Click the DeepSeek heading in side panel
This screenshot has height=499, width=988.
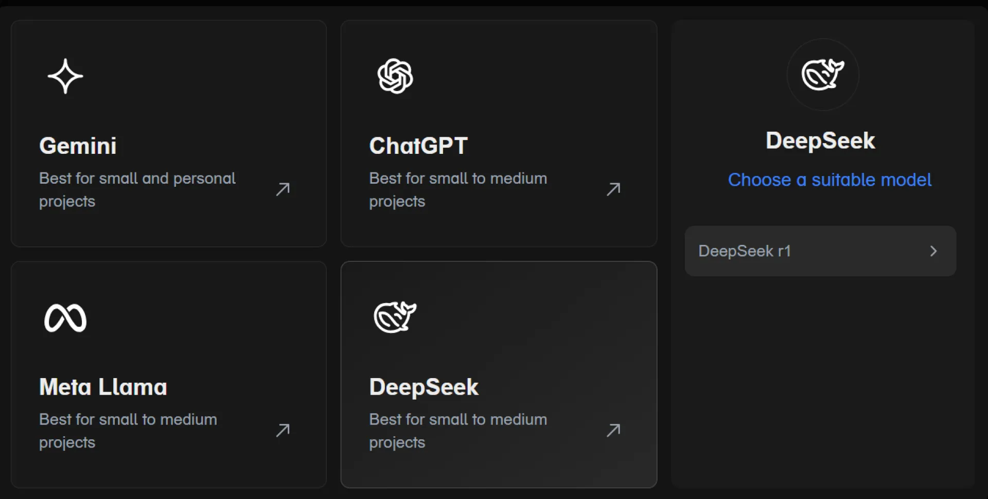click(820, 140)
